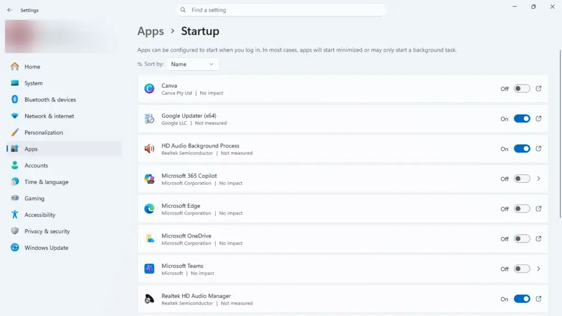Enable Canva startup toggle
This screenshot has height=316, width=562.
[x=522, y=88]
